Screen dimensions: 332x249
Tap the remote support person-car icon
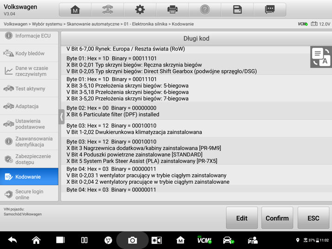click(x=253, y=240)
